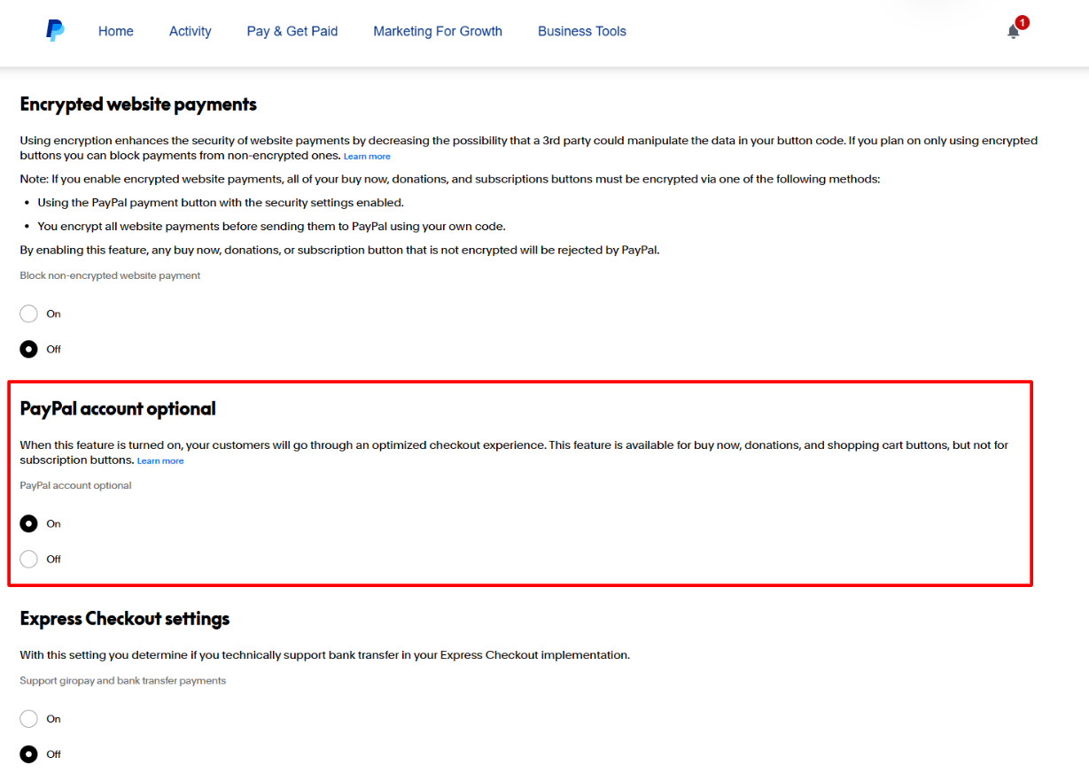The height and width of the screenshot is (781, 1089).
Task: Open the Activity menu item
Action: coord(191,31)
